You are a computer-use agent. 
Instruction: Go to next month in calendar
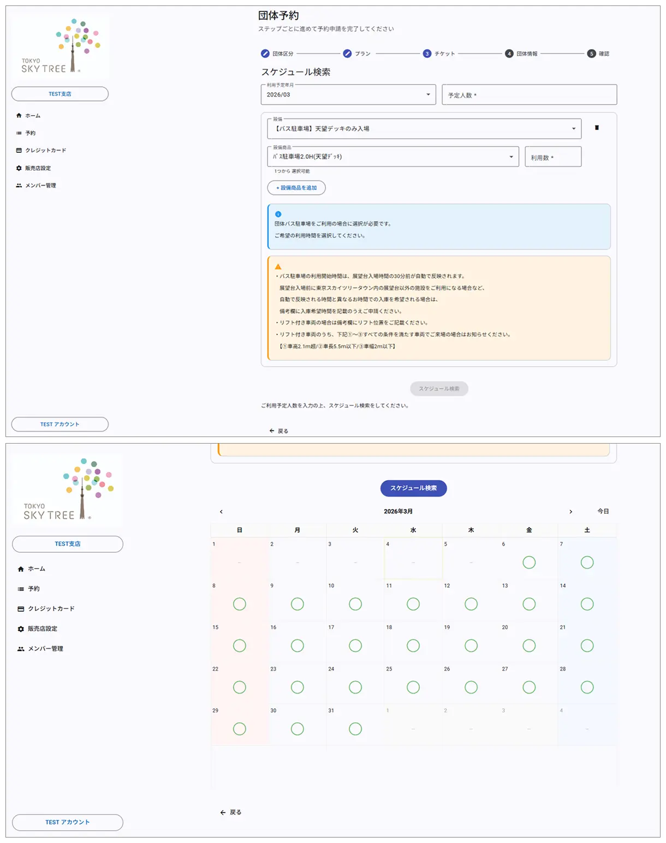(570, 512)
